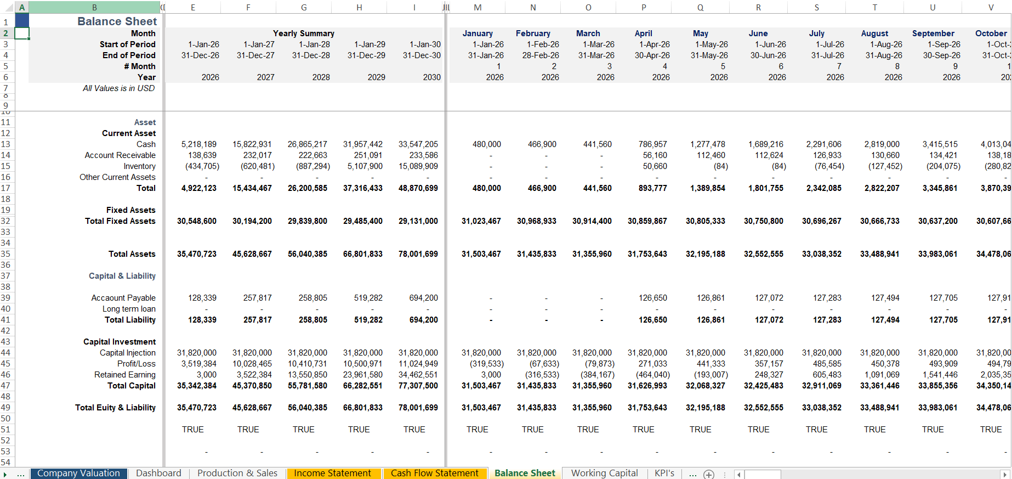Select the Production & Sales tab
The width and height of the screenshot is (1012, 479).
237,474
